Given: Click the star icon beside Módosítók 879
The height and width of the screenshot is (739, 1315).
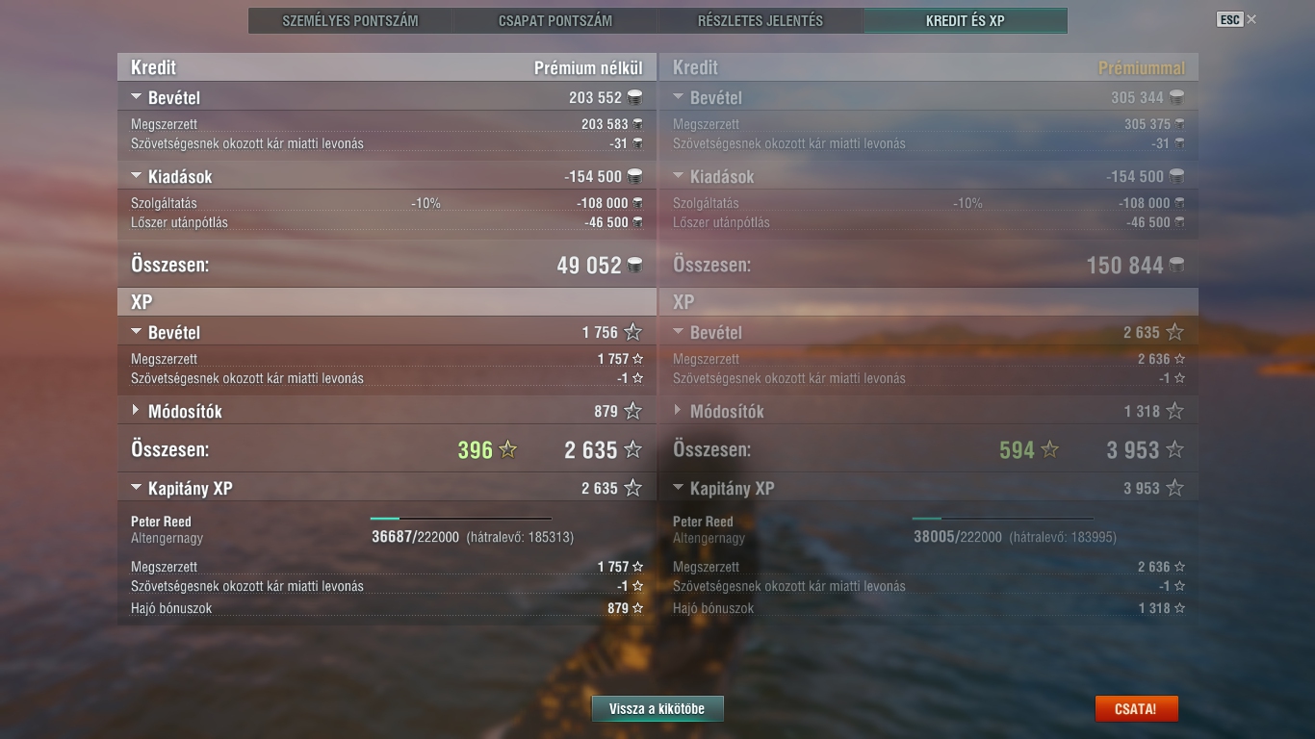Looking at the screenshot, I should [x=632, y=411].
